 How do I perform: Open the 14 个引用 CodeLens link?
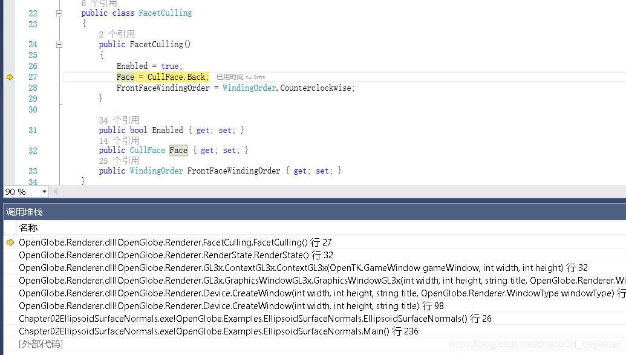[119, 141]
